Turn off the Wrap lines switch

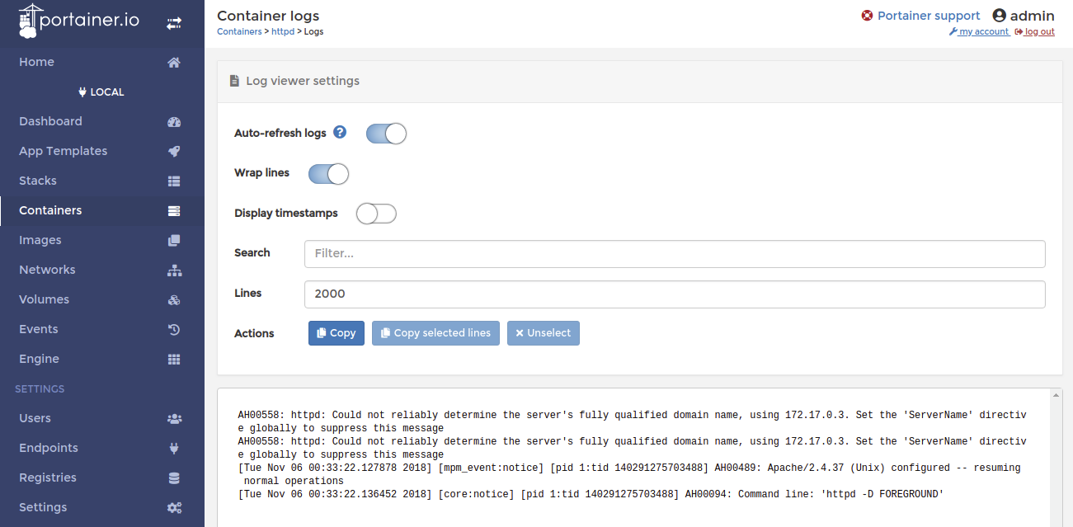(328, 174)
